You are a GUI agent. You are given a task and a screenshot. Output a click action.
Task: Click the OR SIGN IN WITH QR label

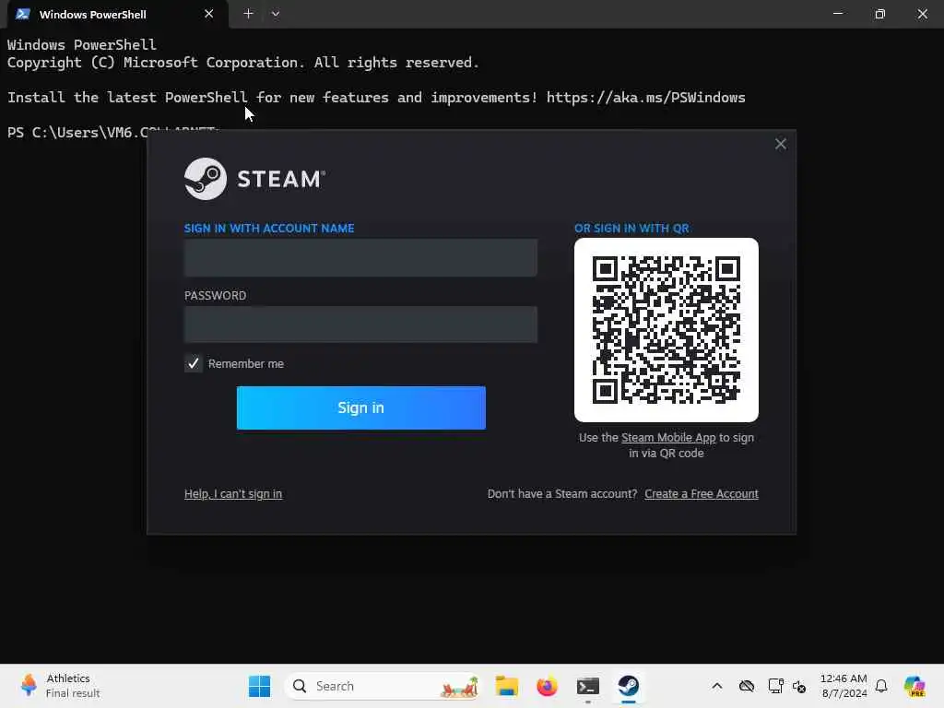(x=631, y=229)
